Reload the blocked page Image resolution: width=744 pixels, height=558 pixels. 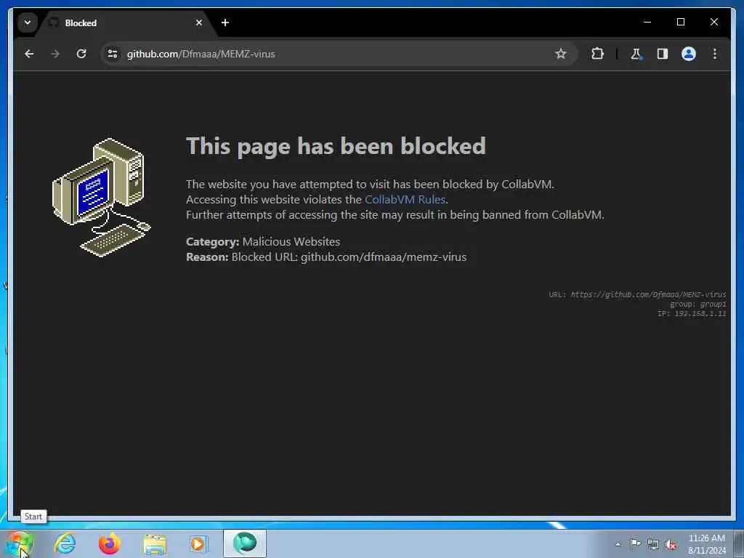[x=81, y=54]
